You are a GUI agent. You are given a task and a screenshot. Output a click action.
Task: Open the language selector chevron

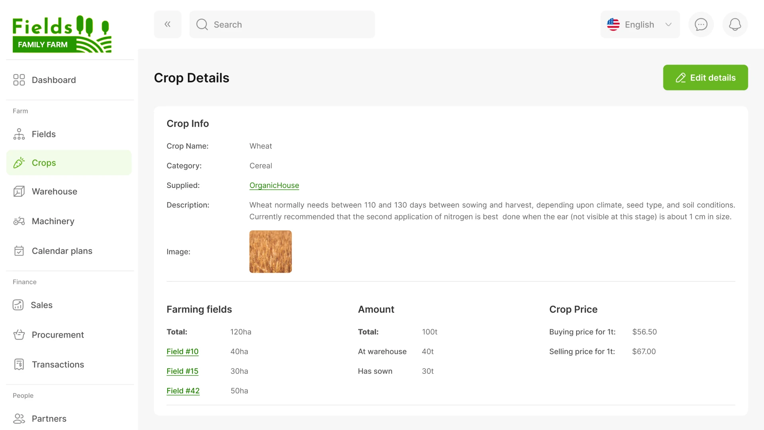coord(668,24)
